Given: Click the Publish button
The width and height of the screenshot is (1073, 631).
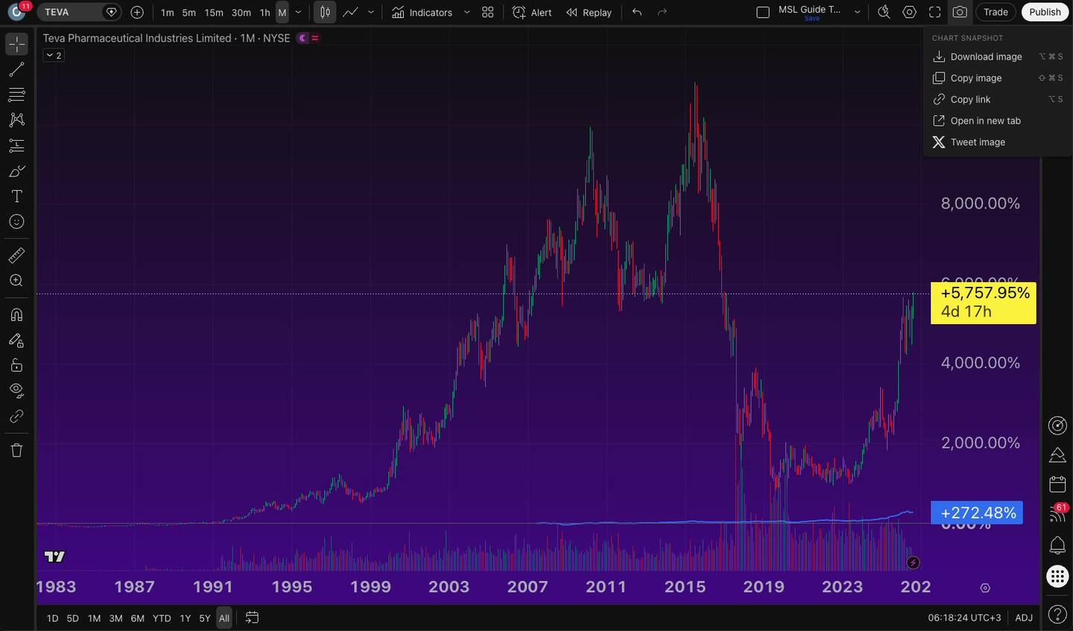Looking at the screenshot, I should (1045, 12).
